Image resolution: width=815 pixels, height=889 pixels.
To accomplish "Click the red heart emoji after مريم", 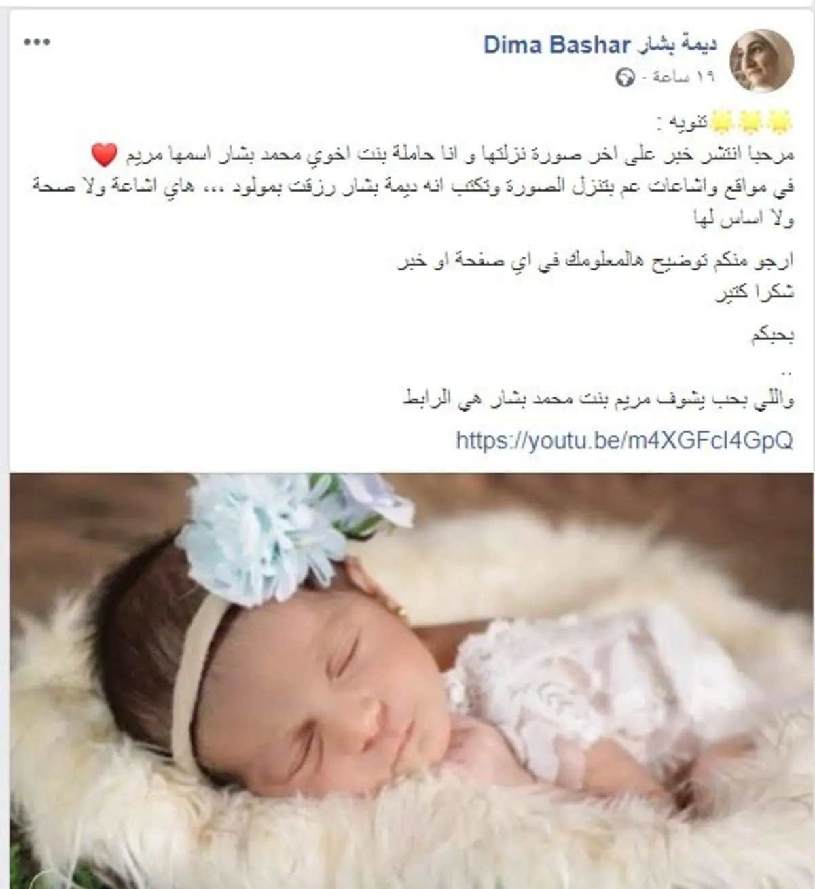I will 105,156.
